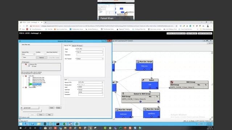
Task: Click the Retrieve button in the filter panel
Action: pyautogui.click(x=42, y=58)
